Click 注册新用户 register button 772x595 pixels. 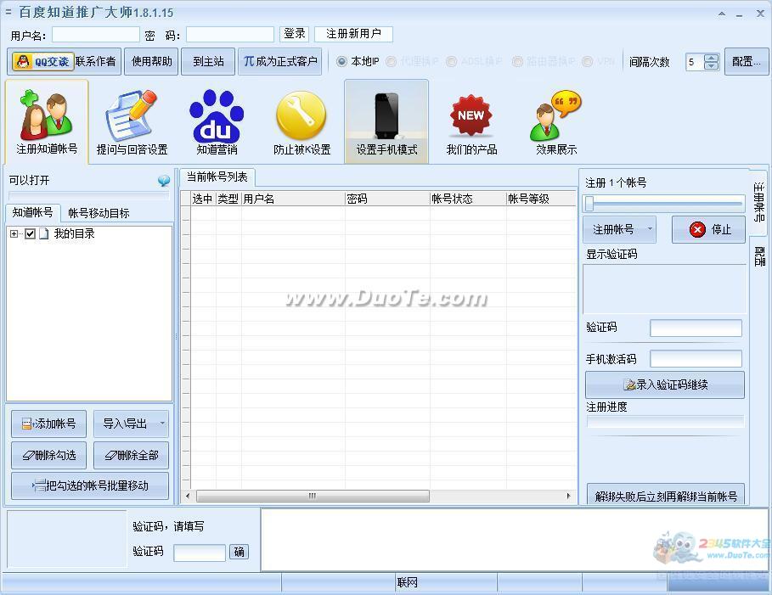[x=353, y=33]
